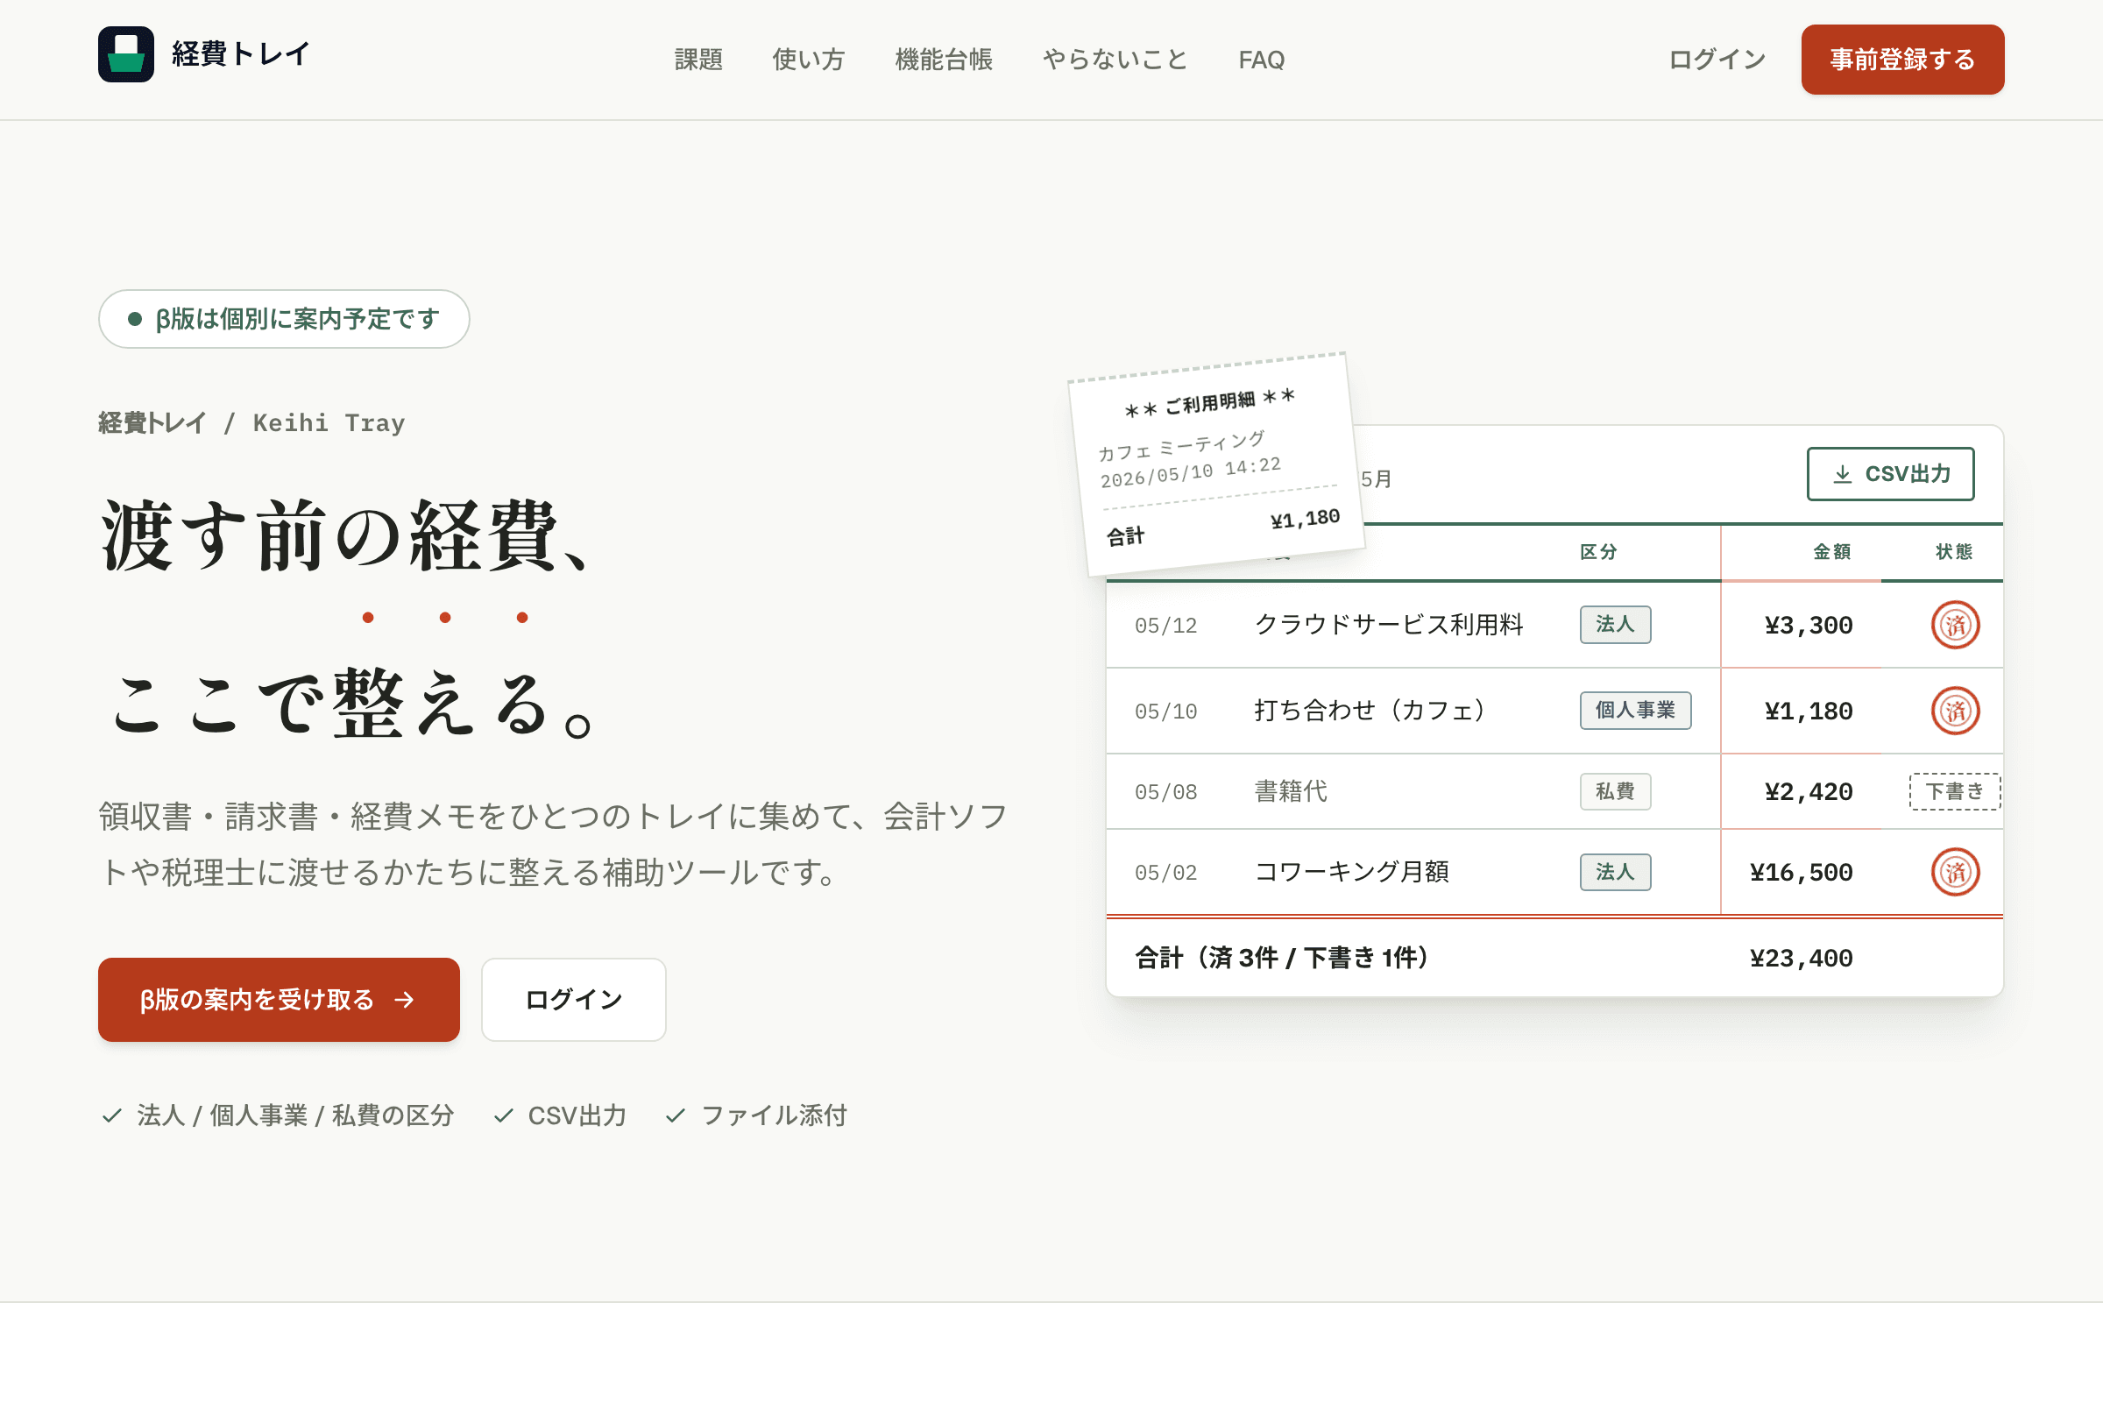Image resolution: width=2103 pixels, height=1402 pixels.
Task: Click the ¥23,400 total amount
Action: [1801, 959]
